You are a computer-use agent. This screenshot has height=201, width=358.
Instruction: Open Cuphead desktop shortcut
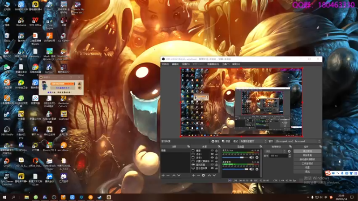point(64,116)
